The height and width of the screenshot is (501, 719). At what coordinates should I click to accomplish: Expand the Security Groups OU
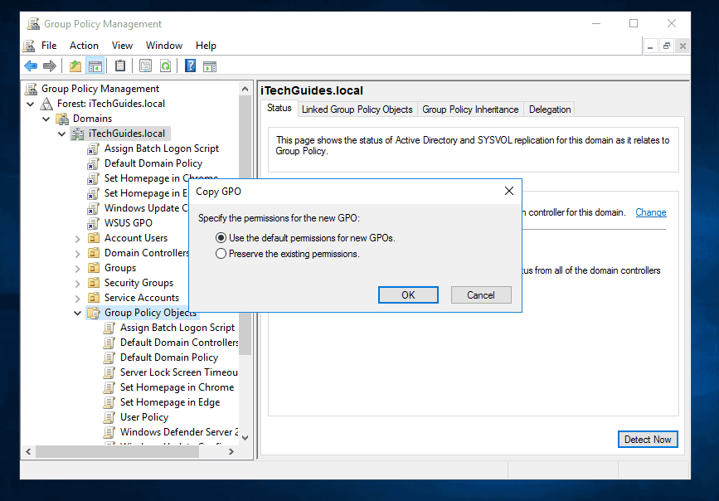[77, 284]
